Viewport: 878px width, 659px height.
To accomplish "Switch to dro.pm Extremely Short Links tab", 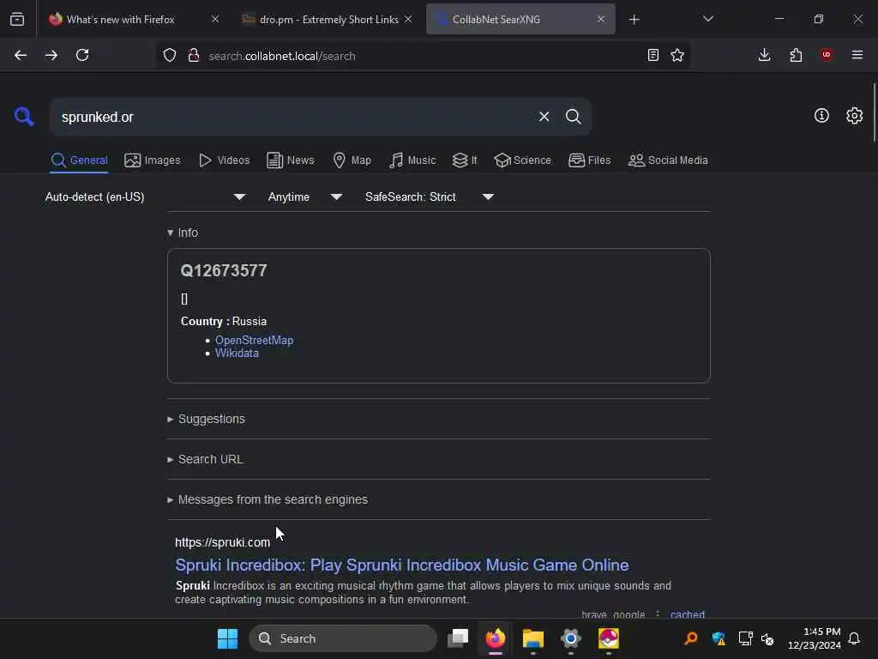I will point(327,19).
